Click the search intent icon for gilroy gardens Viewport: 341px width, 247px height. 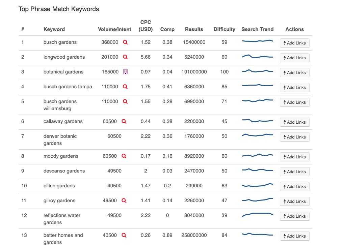[x=124, y=201]
